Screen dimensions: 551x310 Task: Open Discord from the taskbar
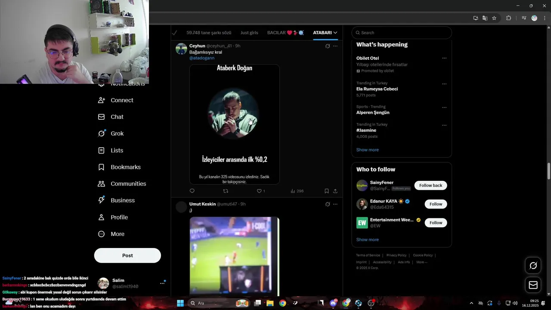[333, 303]
